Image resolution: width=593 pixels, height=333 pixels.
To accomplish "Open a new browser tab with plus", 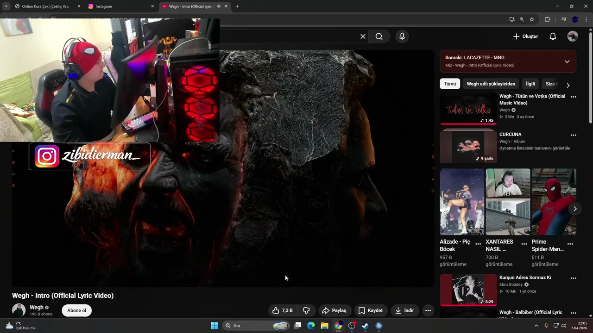I will [237, 6].
